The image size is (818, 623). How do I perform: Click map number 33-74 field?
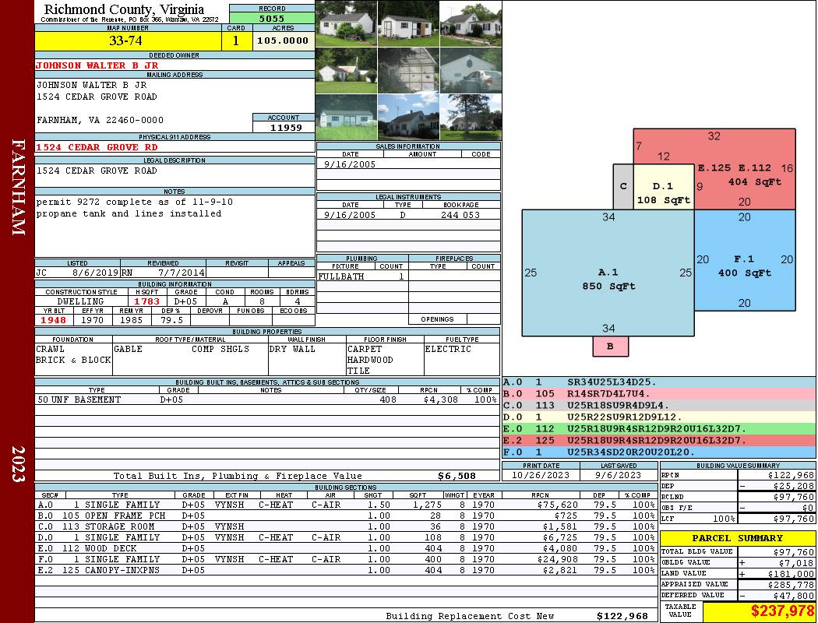[128, 40]
